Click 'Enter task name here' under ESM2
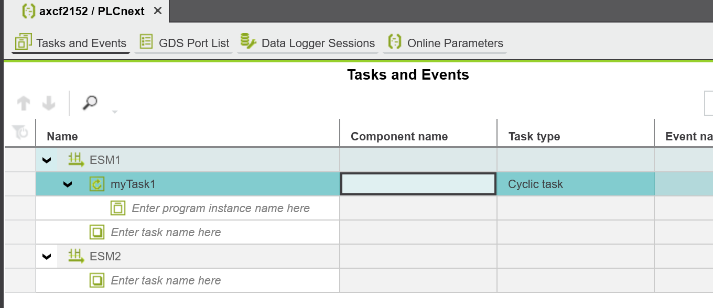Image resolution: width=713 pixels, height=308 pixels. coord(166,280)
